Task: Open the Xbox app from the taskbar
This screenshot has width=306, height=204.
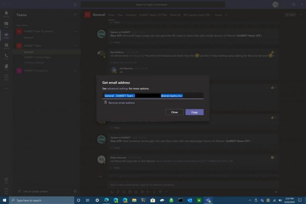Action: coord(199,200)
